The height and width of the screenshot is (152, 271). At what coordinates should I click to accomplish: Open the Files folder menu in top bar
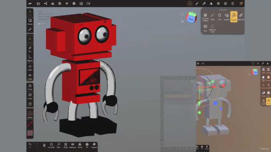39,3
